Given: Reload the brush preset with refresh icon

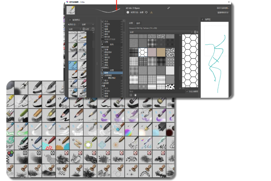Looking at the screenshot, I should 146,12.
